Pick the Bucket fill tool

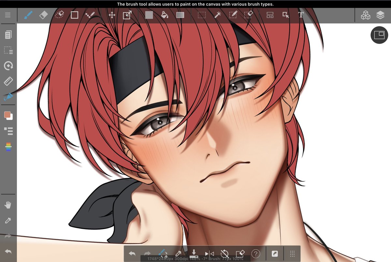click(x=165, y=15)
